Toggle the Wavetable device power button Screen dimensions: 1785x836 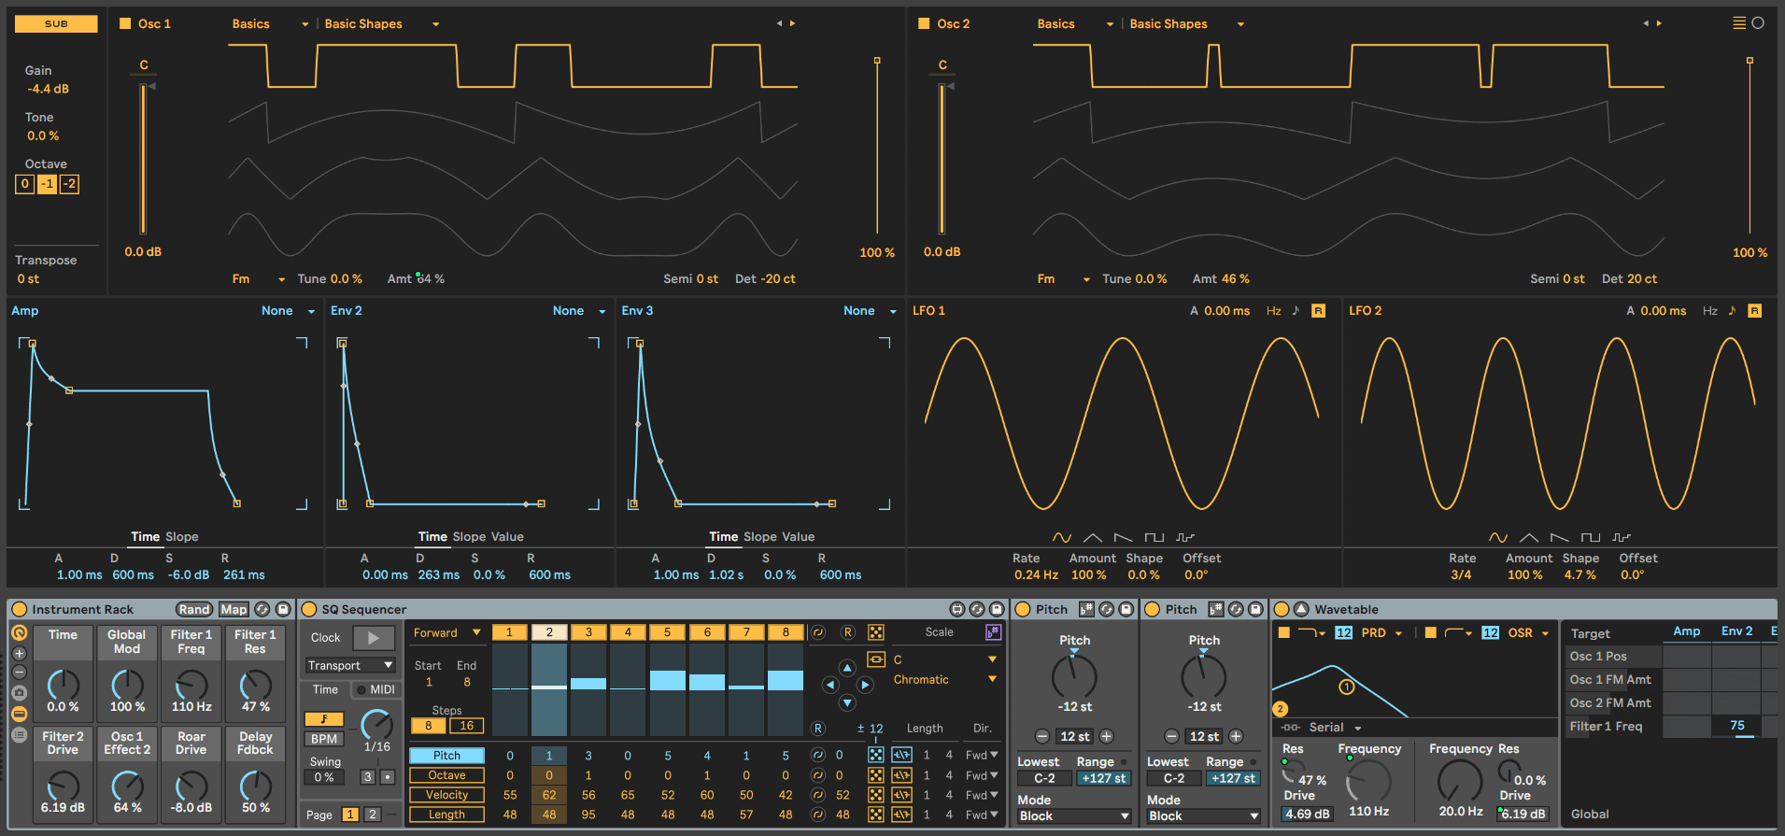[1282, 609]
